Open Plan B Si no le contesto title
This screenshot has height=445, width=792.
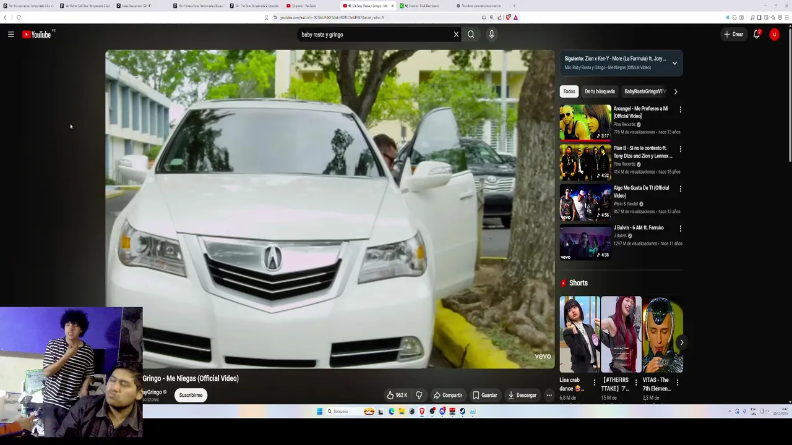643,152
